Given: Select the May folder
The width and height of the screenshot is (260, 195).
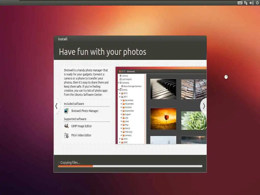Looking at the screenshot, I should tap(125, 125).
